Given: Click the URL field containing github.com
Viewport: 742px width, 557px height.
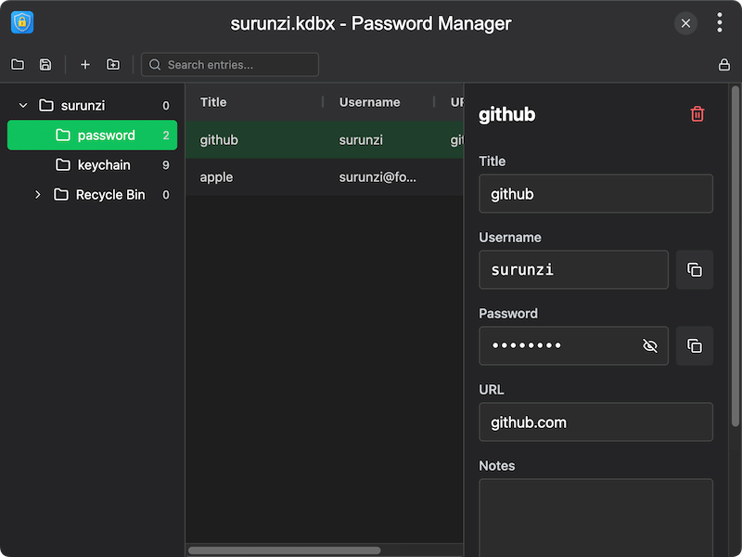Looking at the screenshot, I should coord(595,422).
